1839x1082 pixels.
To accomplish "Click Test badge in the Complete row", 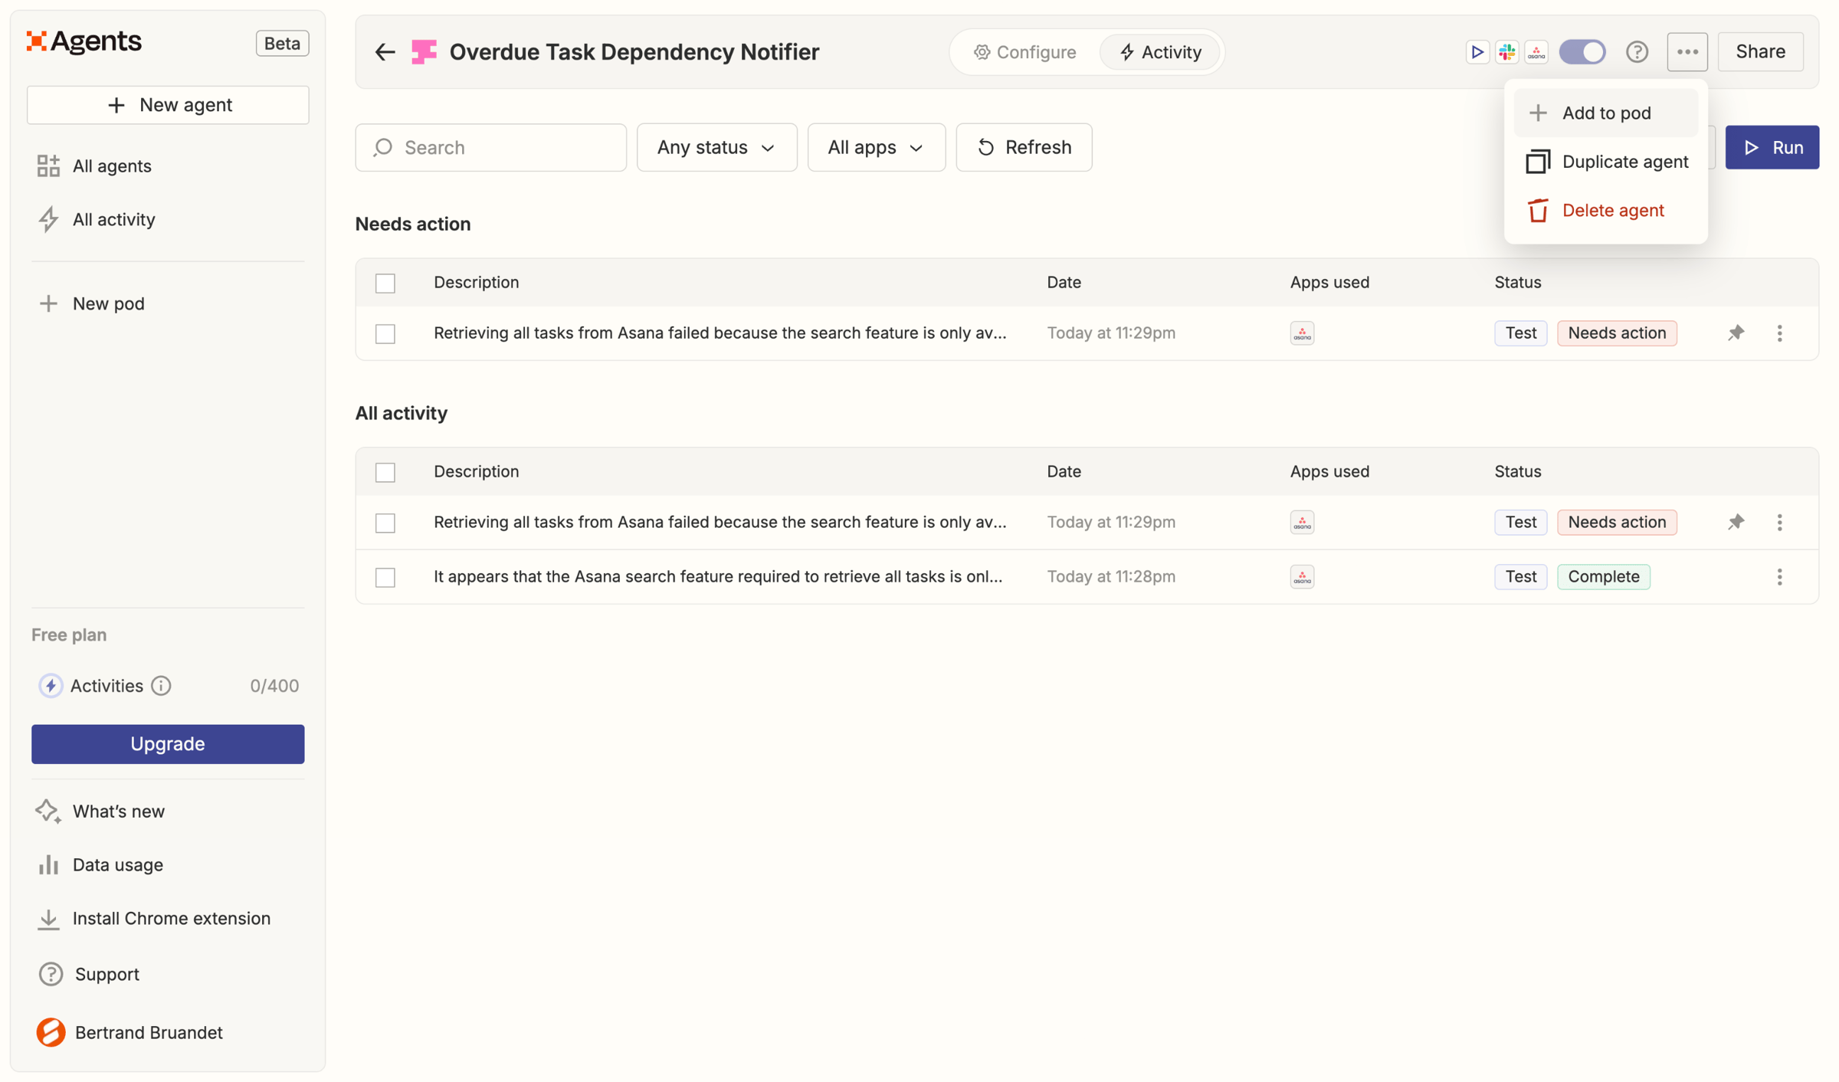I will tap(1520, 577).
